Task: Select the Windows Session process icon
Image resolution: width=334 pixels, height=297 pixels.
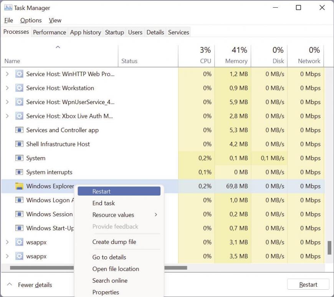Action: tap(19, 214)
